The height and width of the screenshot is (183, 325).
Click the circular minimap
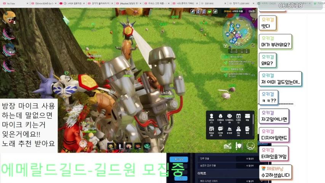point(239,32)
